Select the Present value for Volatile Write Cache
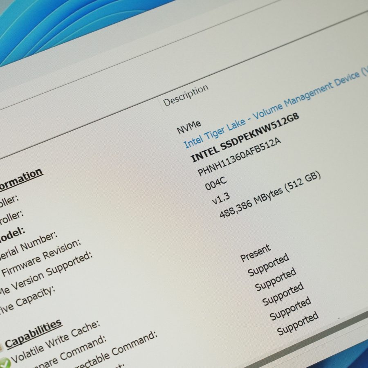 point(255,253)
